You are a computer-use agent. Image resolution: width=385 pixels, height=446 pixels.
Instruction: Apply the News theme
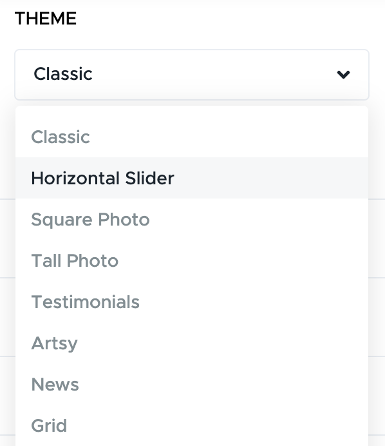(x=192, y=384)
